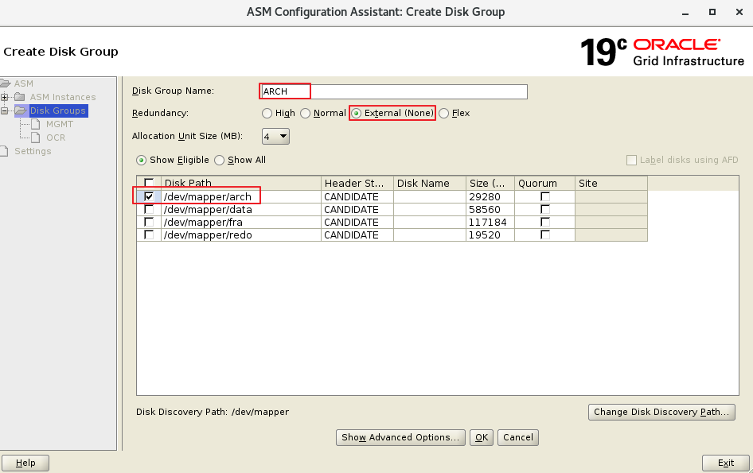Click the MGMT disk group document icon
The height and width of the screenshot is (473, 753).
pos(36,124)
